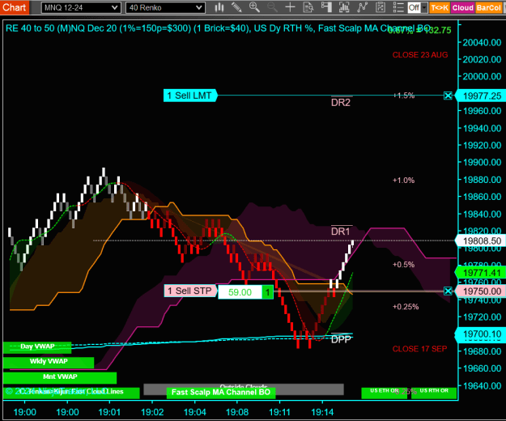Click the green quantity 1 box
This screenshot has width=506, height=421.
(267, 292)
